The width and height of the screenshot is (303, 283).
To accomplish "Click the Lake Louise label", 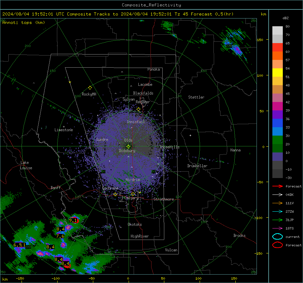I will click(x=26, y=165).
